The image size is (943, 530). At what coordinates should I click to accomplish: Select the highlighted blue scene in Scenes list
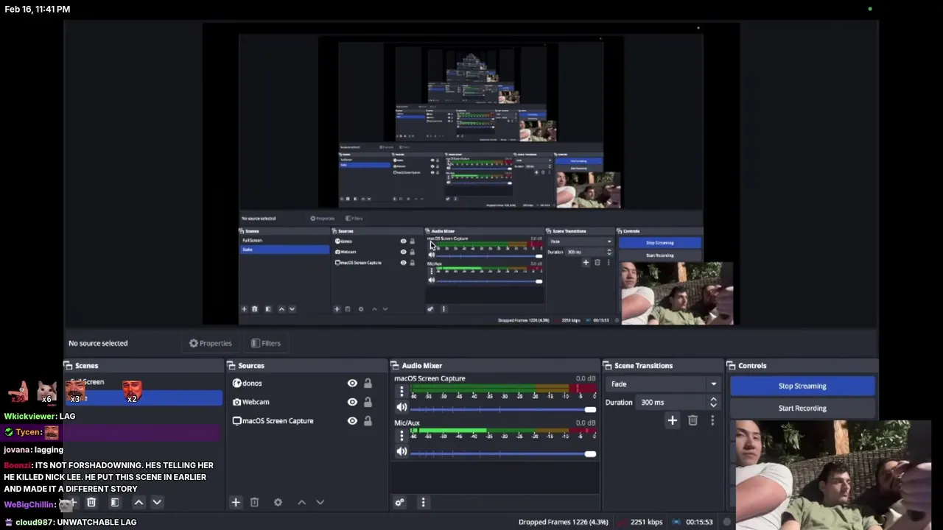(143, 398)
